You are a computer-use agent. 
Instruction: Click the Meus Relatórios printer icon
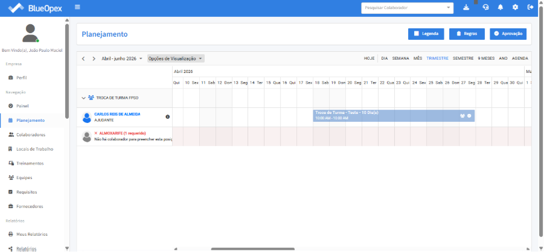(x=10, y=235)
